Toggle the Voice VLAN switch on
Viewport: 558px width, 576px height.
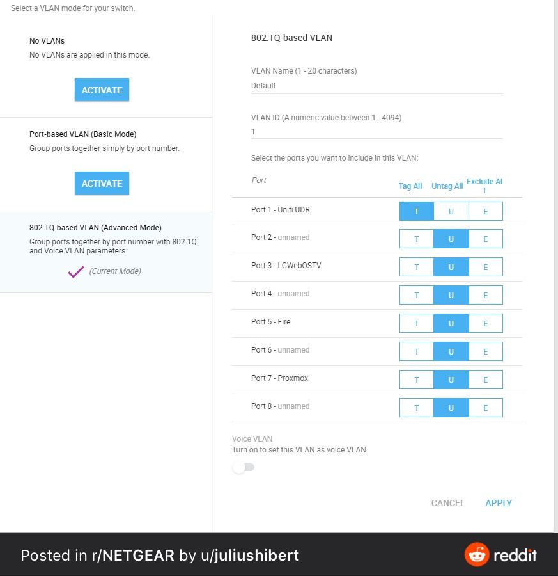[x=243, y=468]
